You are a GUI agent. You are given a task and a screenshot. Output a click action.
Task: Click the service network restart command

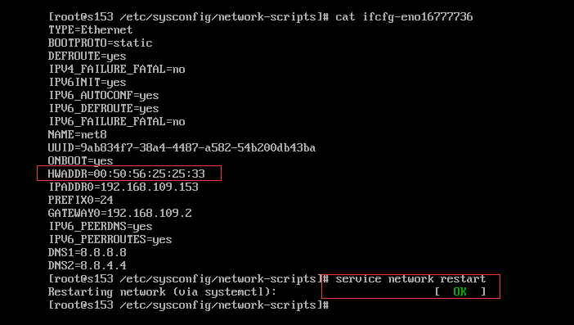click(x=410, y=279)
